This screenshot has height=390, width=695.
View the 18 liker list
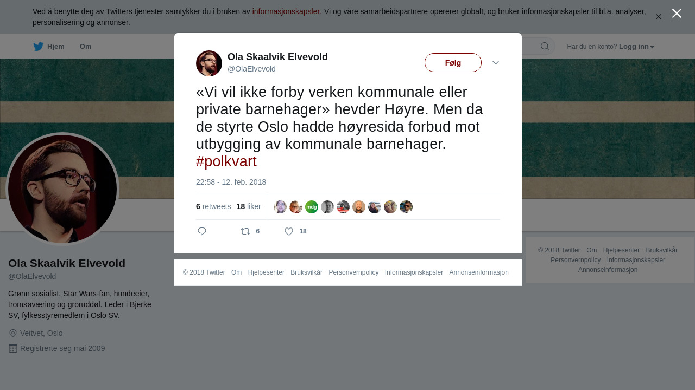(249, 206)
